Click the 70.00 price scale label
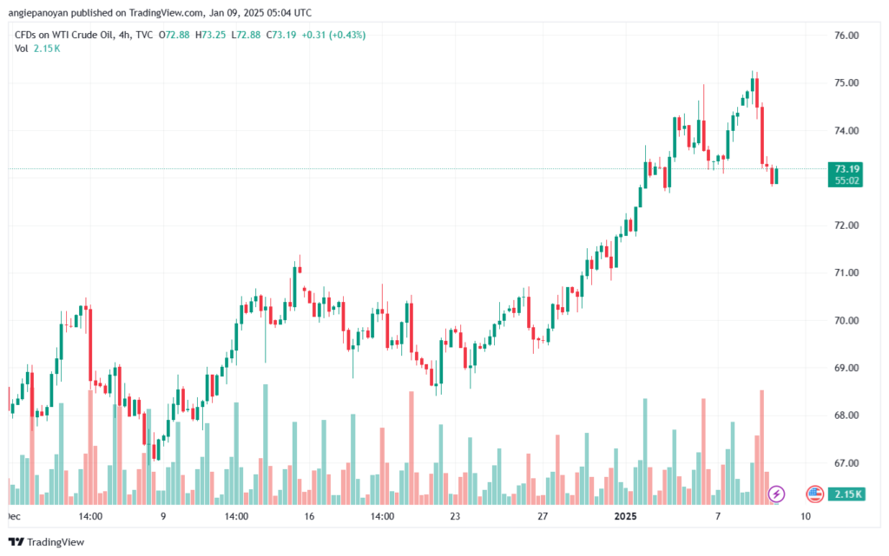The height and width of the screenshot is (556, 889). (x=846, y=320)
